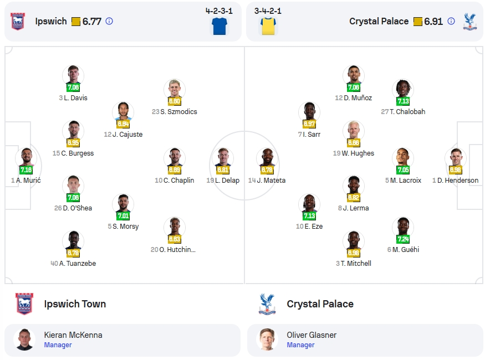Click the Crystal Palace eagle crest above manager
This screenshot has height=360, width=485.
[x=267, y=304]
